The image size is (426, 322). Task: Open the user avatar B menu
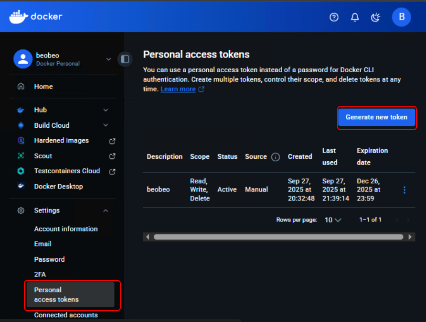click(x=401, y=17)
